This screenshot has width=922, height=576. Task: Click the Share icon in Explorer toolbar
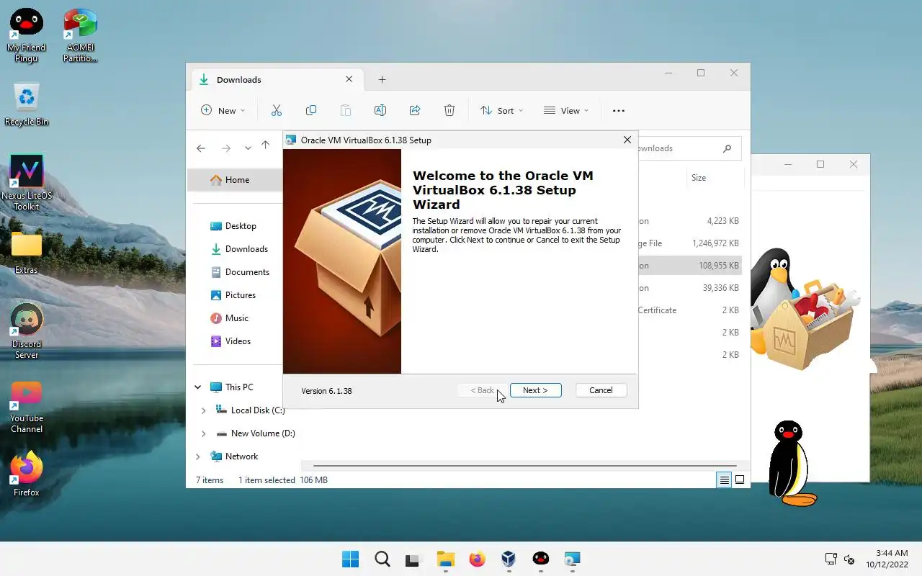click(415, 110)
